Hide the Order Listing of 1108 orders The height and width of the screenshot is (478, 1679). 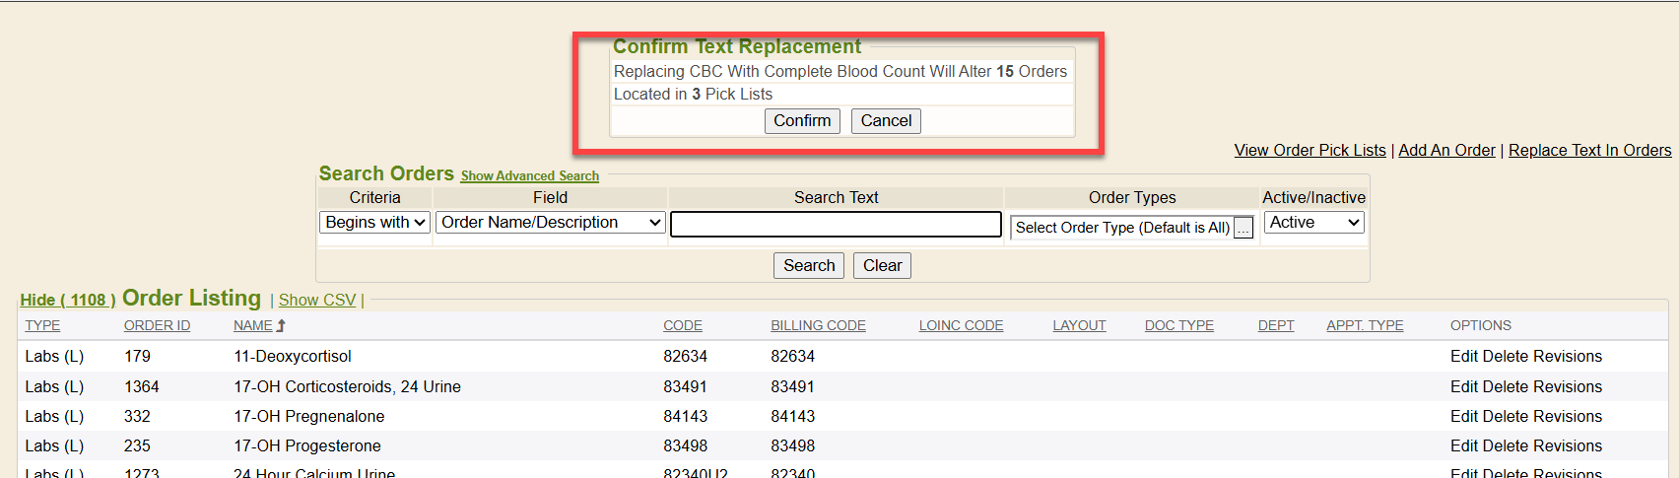[67, 300]
